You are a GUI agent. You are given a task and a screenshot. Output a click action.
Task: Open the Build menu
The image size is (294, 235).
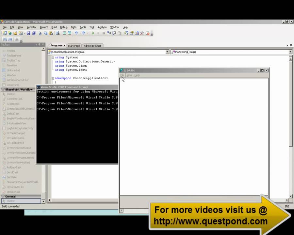(x=54, y=27)
